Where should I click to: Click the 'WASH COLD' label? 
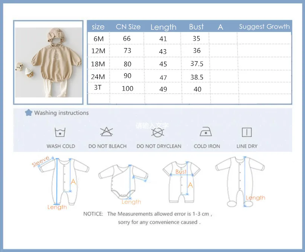[61, 146]
